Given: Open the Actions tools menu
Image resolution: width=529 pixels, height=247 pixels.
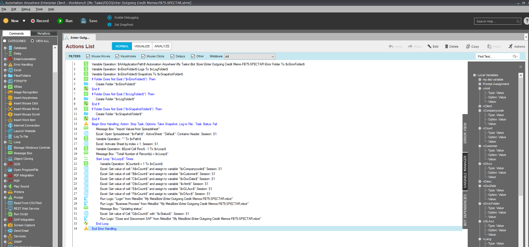Looking at the screenshot, I should (517, 47).
